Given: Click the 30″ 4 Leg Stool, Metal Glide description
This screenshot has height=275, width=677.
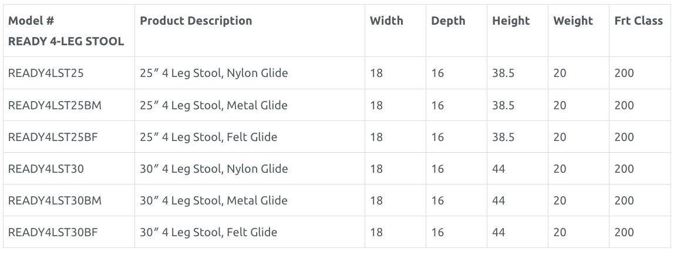Looking at the screenshot, I should click(214, 200).
